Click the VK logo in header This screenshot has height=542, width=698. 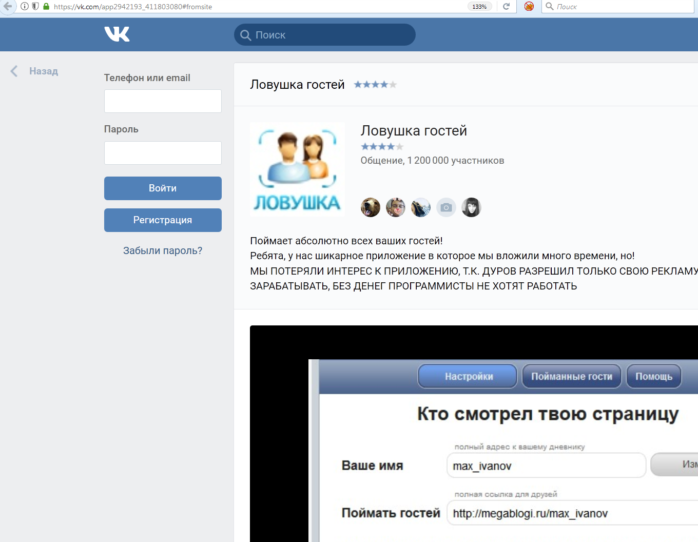click(117, 34)
